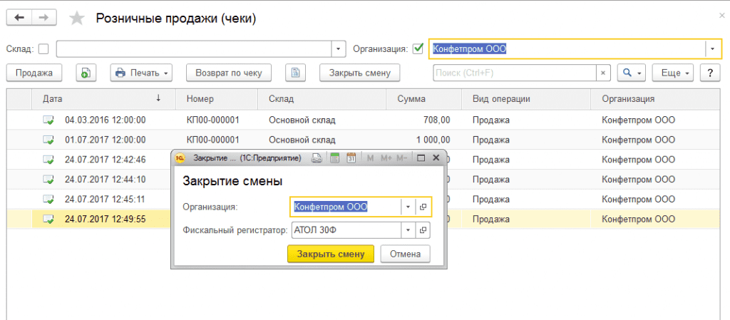Sort list by the Сумма column header

tap(413, 99)
